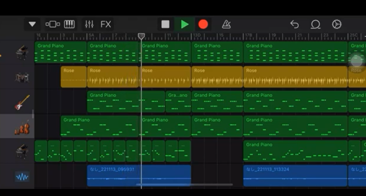
Task: Select the top Grand Piano track header icon
Action: [22, 52]
